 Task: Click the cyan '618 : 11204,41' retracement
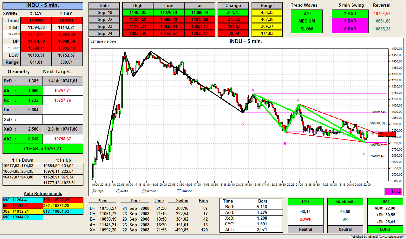23,200
